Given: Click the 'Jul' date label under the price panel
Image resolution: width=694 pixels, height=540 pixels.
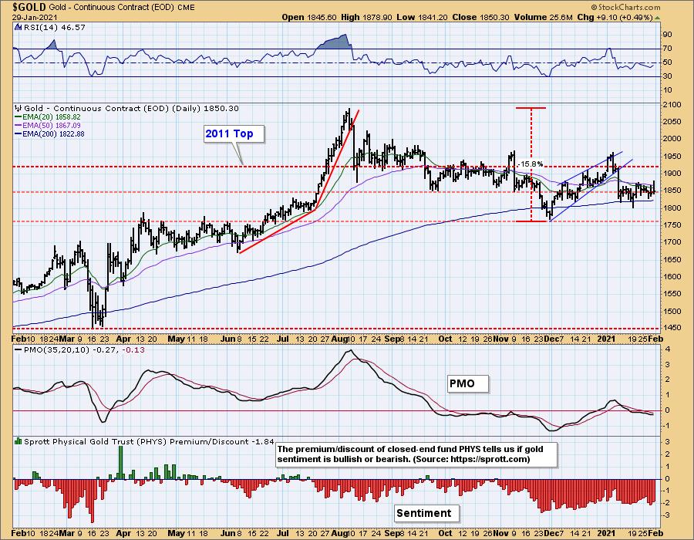Looking at the screenshot, I should tap(282, 339).
